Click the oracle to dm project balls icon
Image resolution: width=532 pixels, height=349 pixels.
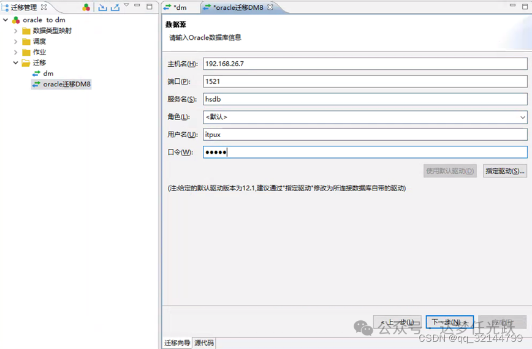click(16, 20)
